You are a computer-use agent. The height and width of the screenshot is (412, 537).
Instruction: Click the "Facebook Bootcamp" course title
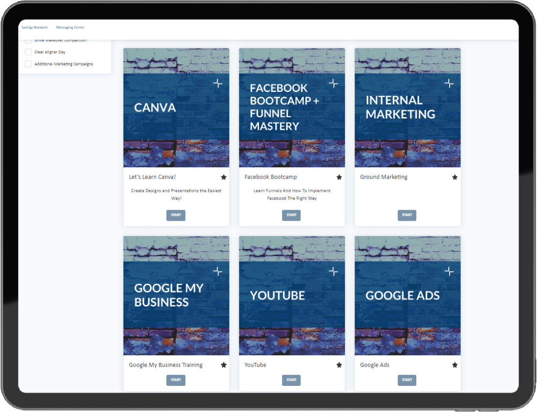(x=271, y=177)
